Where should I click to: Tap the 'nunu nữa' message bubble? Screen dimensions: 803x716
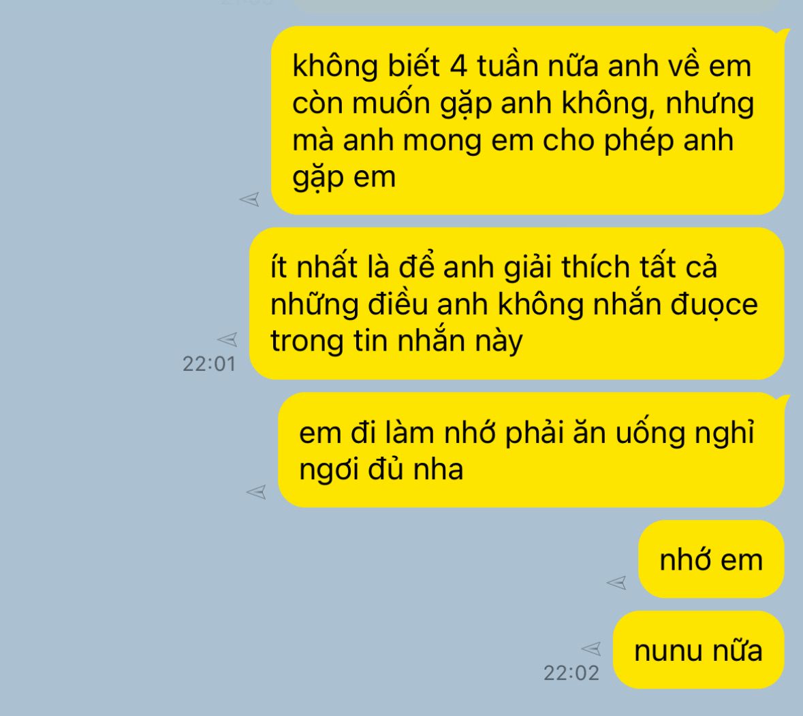(x=699, y=649)
